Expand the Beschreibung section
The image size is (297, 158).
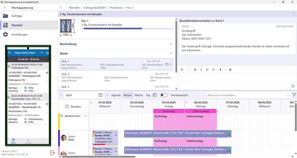171,44
